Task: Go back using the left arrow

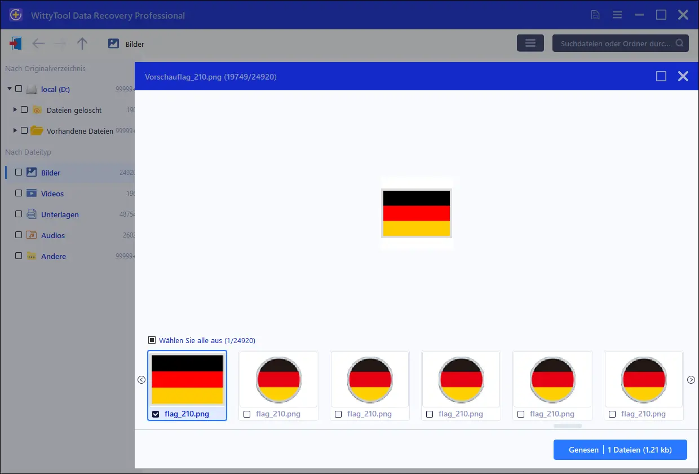Action: [38, 43]
